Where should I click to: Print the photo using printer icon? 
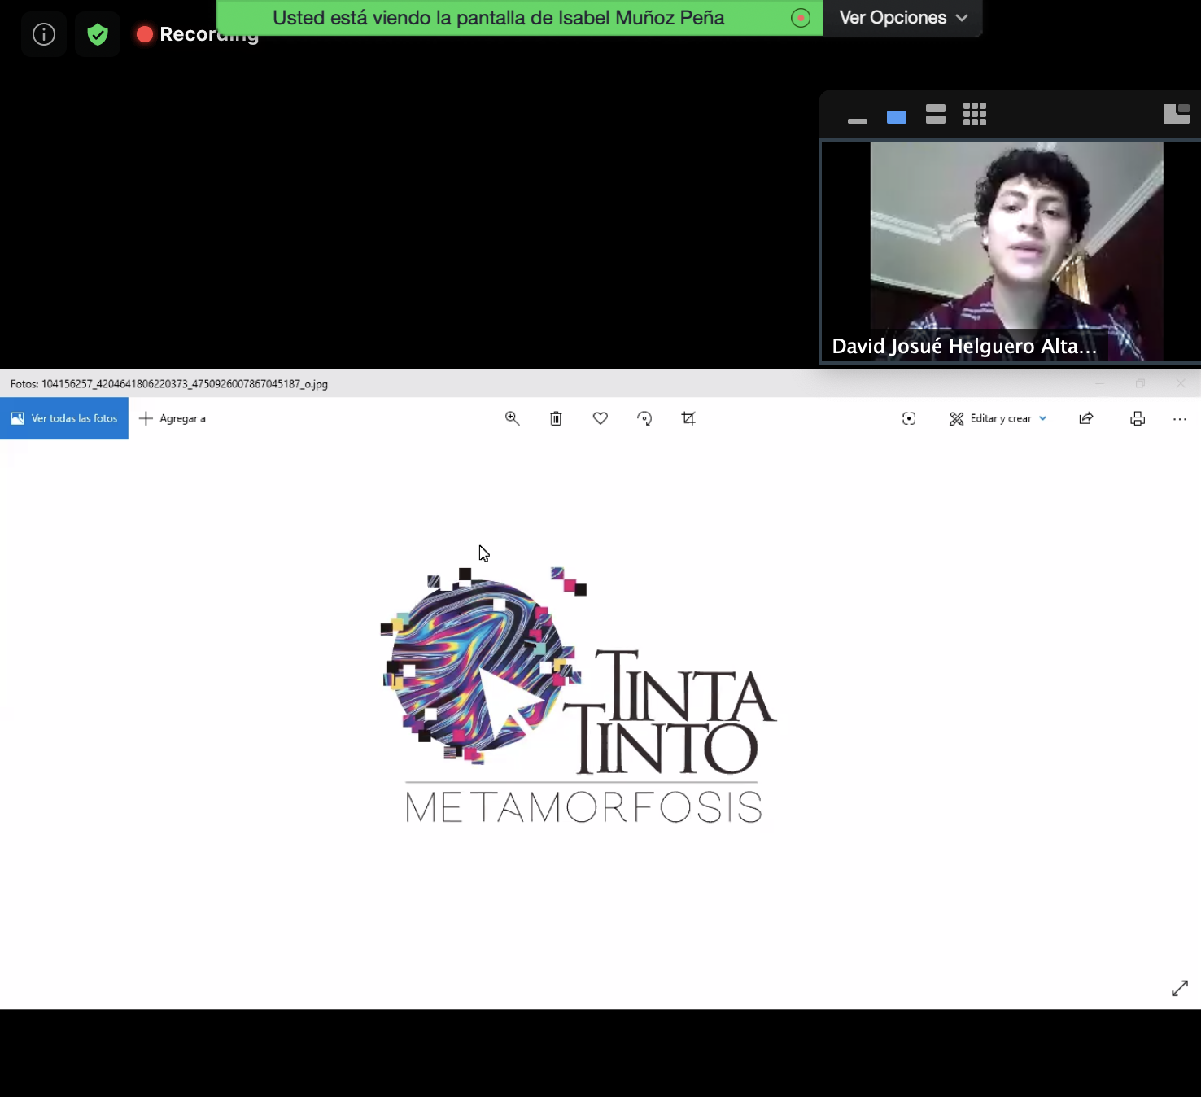click(x=1138, y=418)
